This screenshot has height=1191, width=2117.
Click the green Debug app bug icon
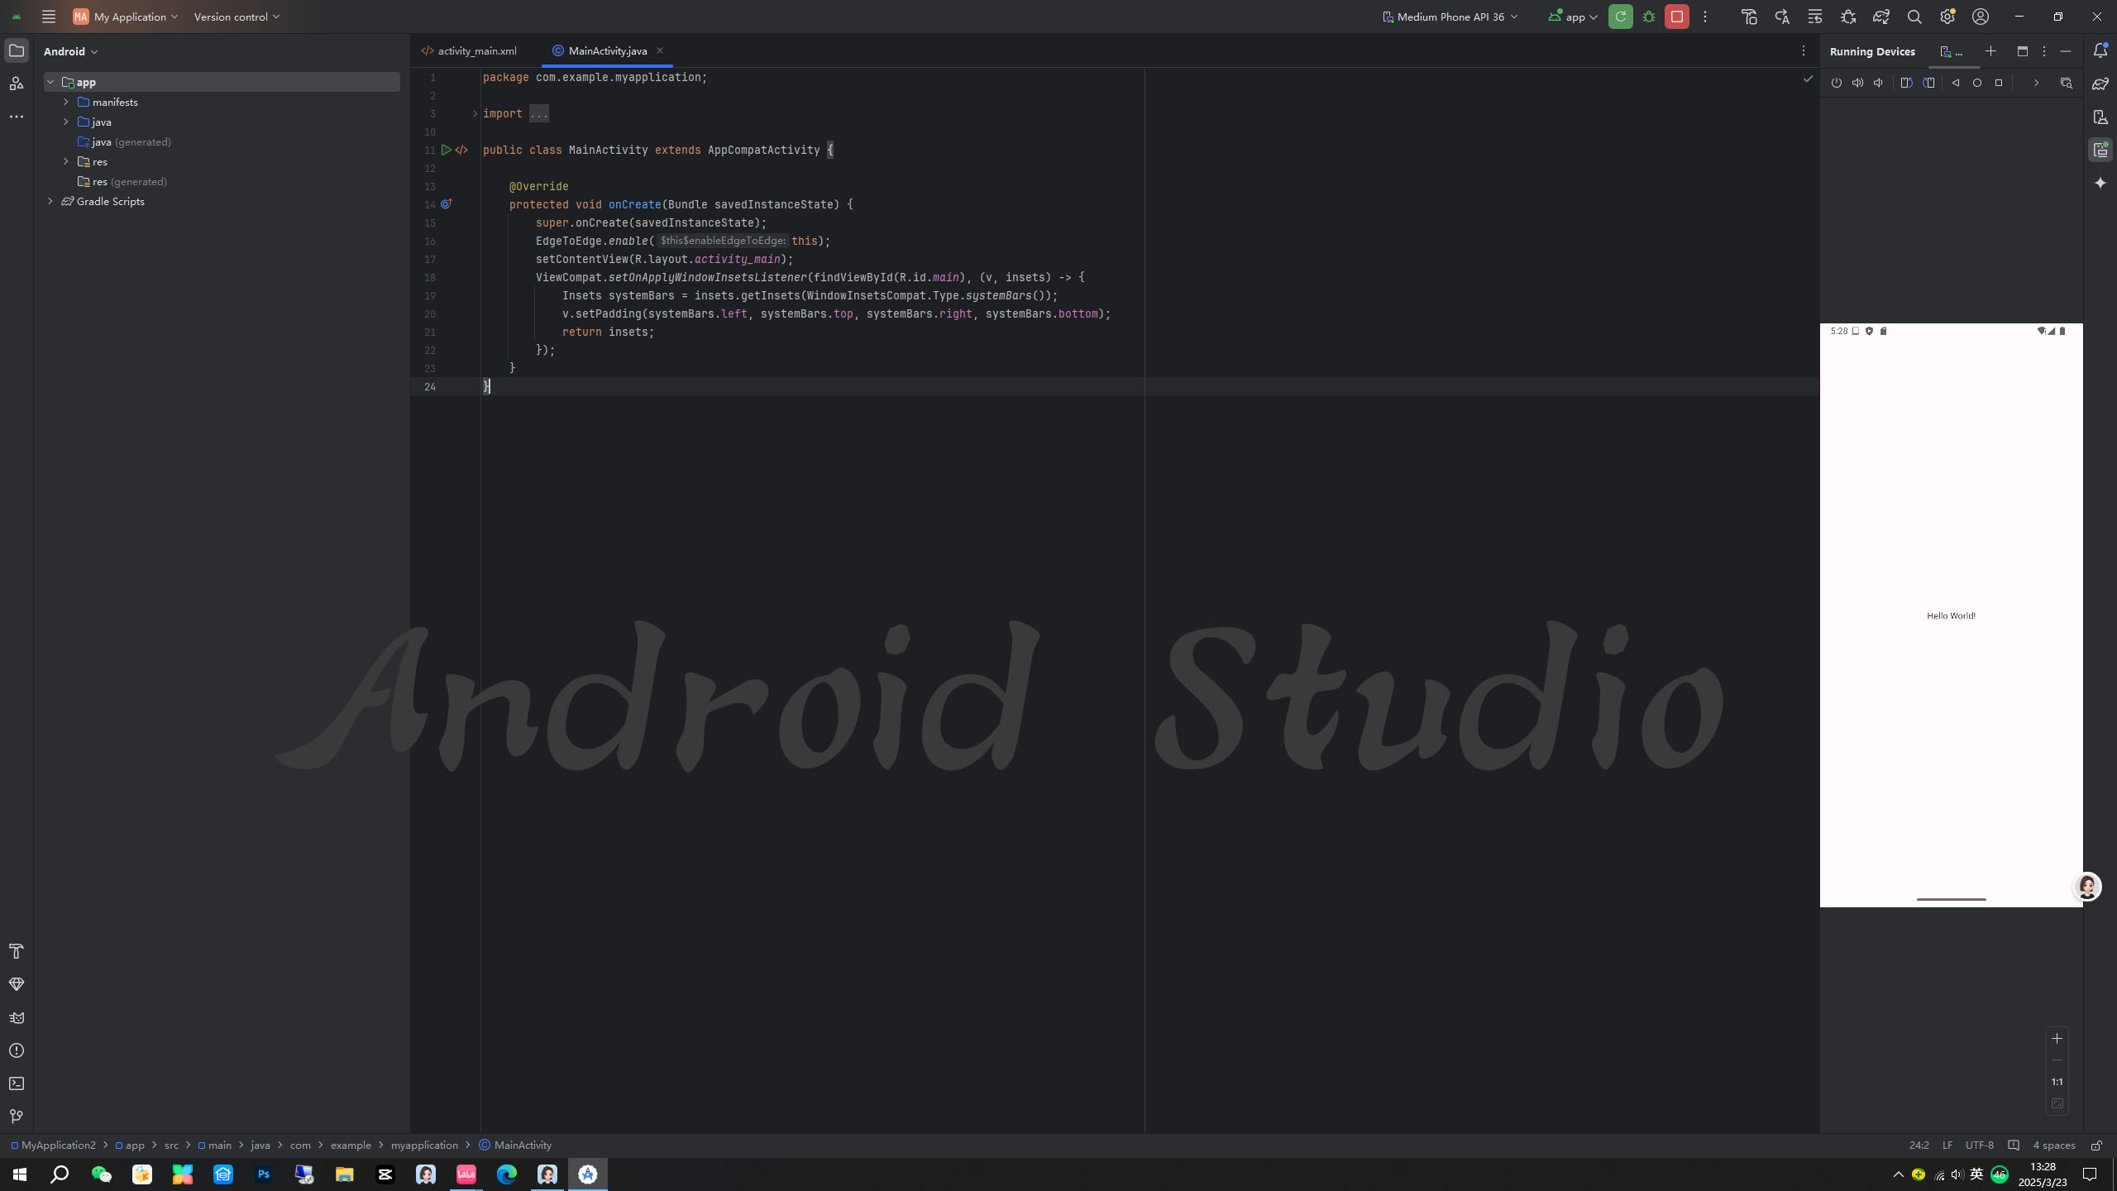[1648, 17]
